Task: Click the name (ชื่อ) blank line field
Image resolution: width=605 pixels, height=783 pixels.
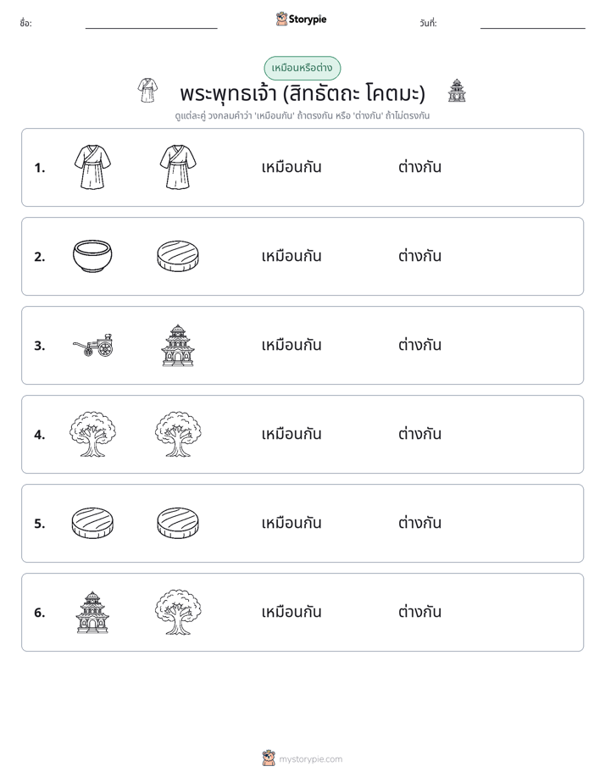Action: click(x=151, y=24)
